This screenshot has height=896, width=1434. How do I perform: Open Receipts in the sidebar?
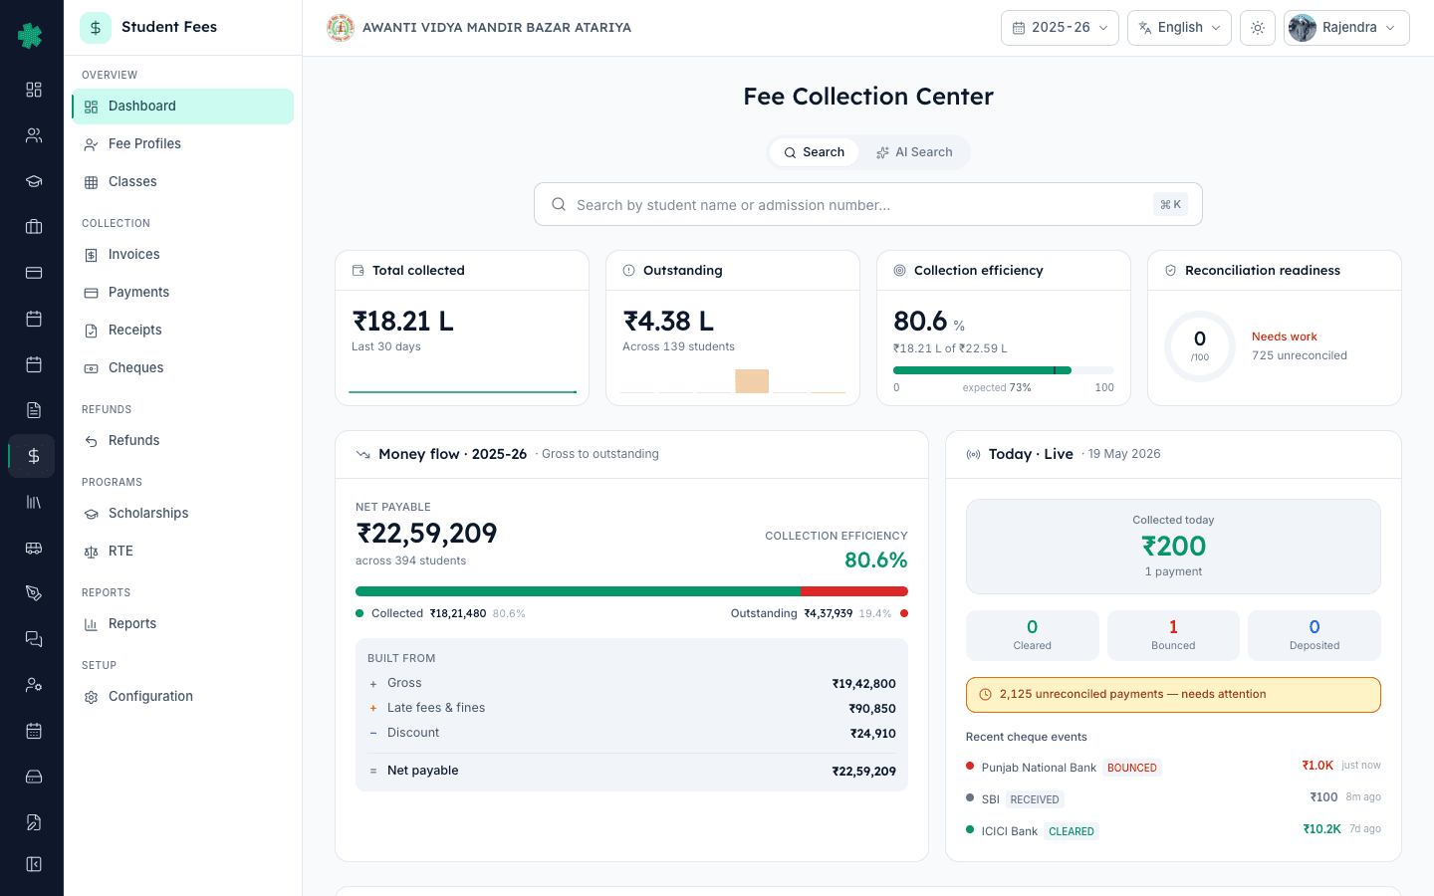point(182,331)
